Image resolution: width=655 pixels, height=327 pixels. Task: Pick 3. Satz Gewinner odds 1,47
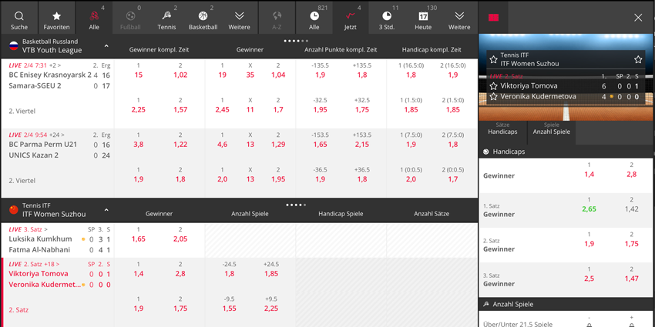pyautogui.click(x=632, y=279)
